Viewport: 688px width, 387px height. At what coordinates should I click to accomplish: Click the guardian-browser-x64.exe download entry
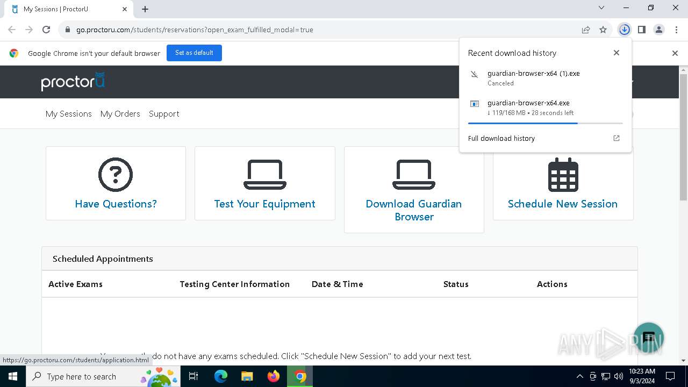pos(546,107)
